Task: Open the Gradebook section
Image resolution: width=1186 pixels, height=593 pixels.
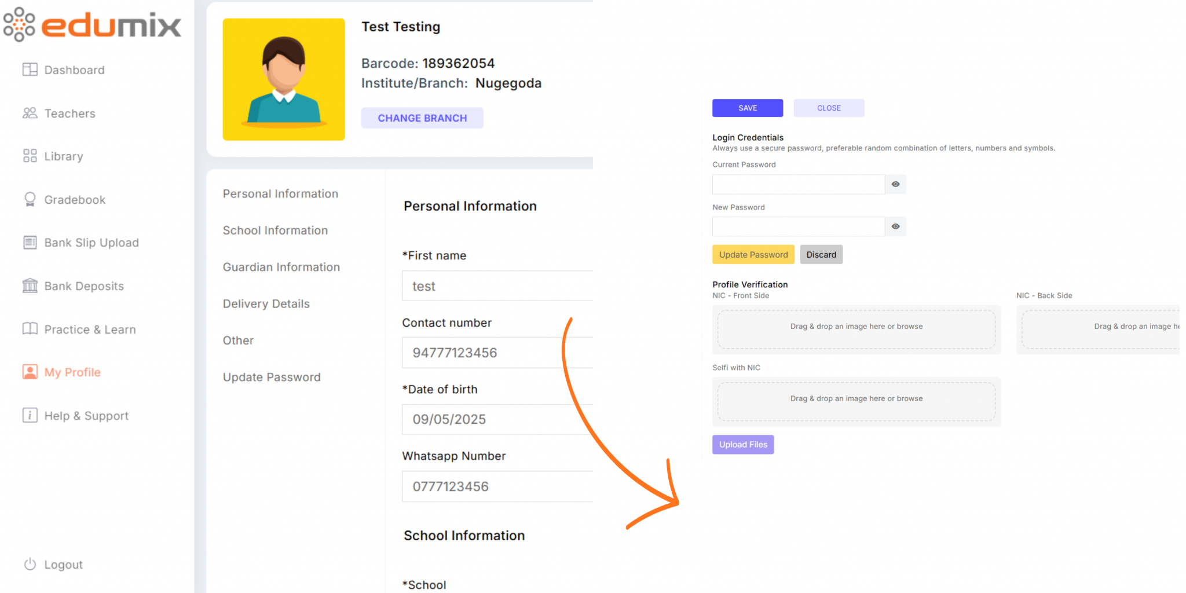Action: (x=75, y=199)
